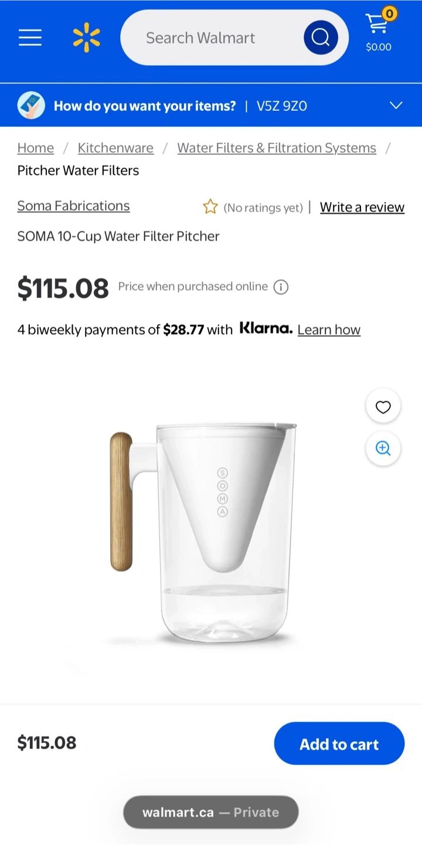The height and width of the screenshot is (845, 422).
Task: Tap the walmart.ca Private address pill
Action: click(x=210, y=812)
